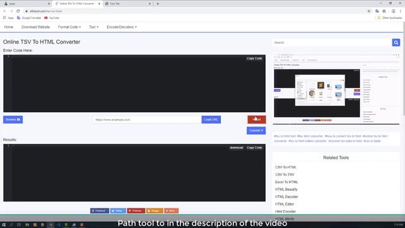Open taskbar search magnifier

point(11,225)
